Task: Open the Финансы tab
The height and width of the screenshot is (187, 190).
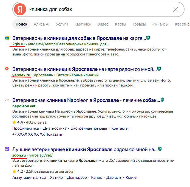Action: coord(160,24)
